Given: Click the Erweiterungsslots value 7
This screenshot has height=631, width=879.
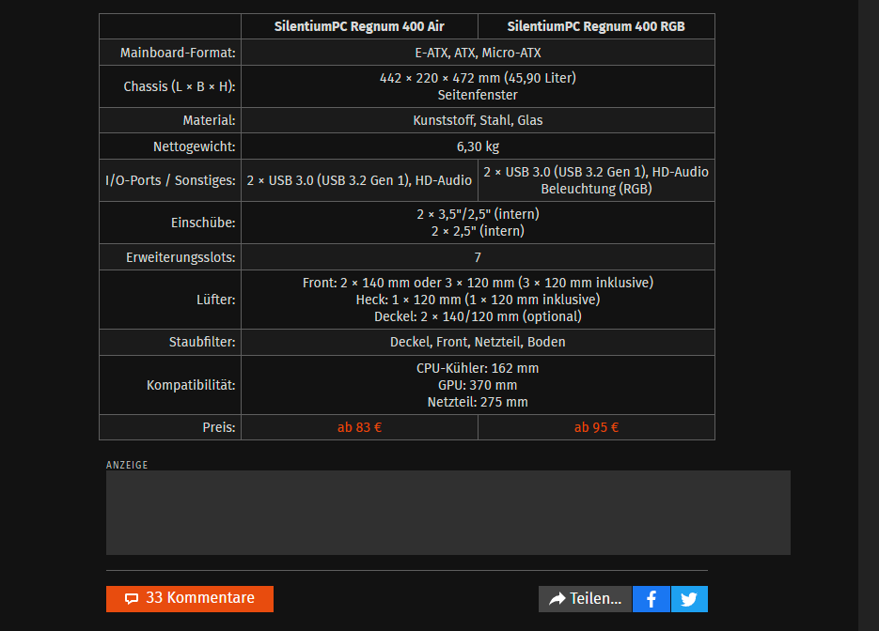Looking at the screenshot, I should (478, 257).
